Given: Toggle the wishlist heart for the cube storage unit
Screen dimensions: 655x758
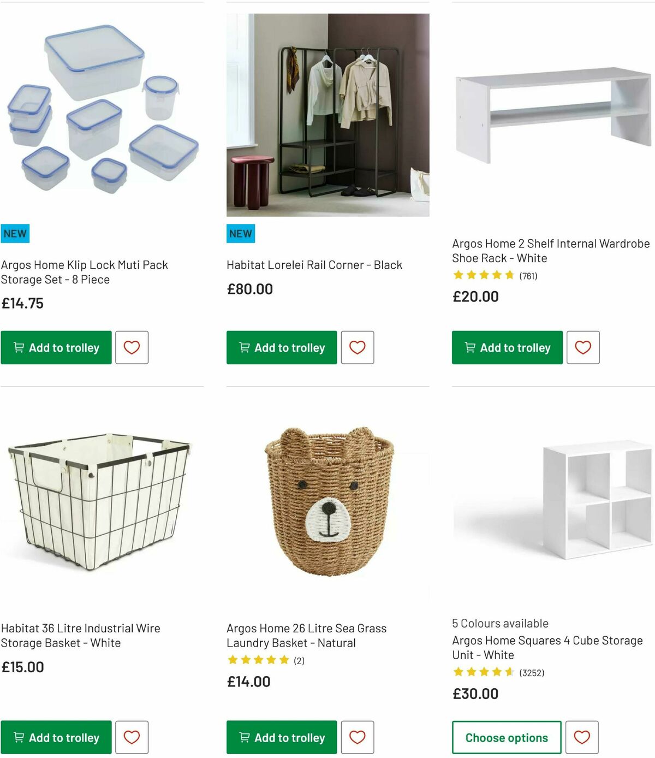Looking at the screenshot, I should tap(583, 737).
